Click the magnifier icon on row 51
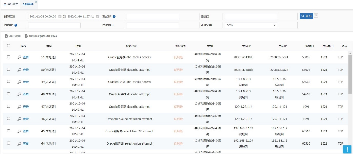Screen dimensions: 353x154 [19, 57]
